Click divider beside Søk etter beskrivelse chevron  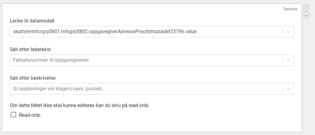point(283,89)
